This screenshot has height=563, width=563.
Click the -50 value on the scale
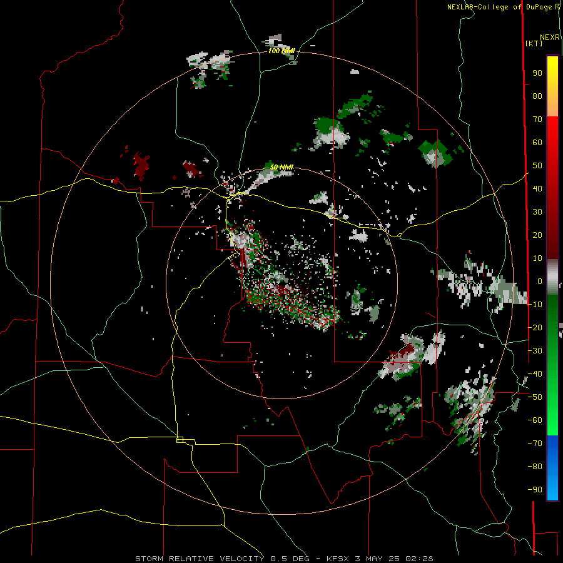pyautogui.click(x=535, y=397)
